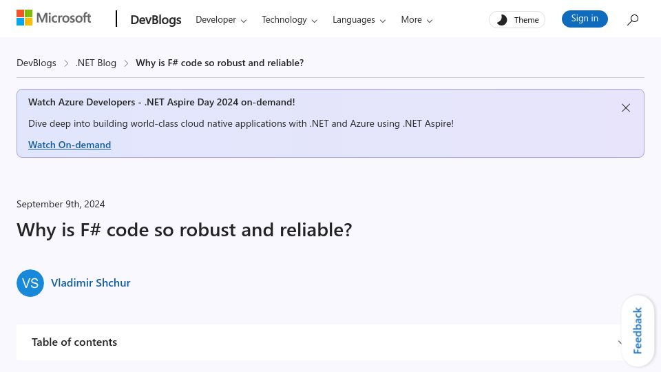Open the More dropdown menu

coord(417,20)
